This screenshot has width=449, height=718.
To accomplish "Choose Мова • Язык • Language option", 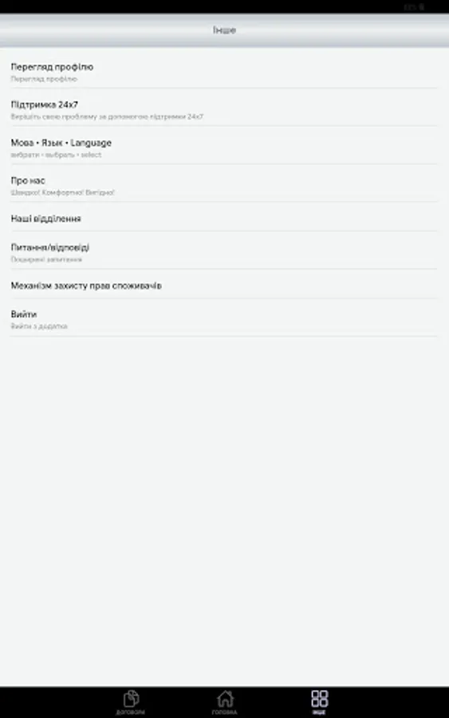I will pos(224,148).
